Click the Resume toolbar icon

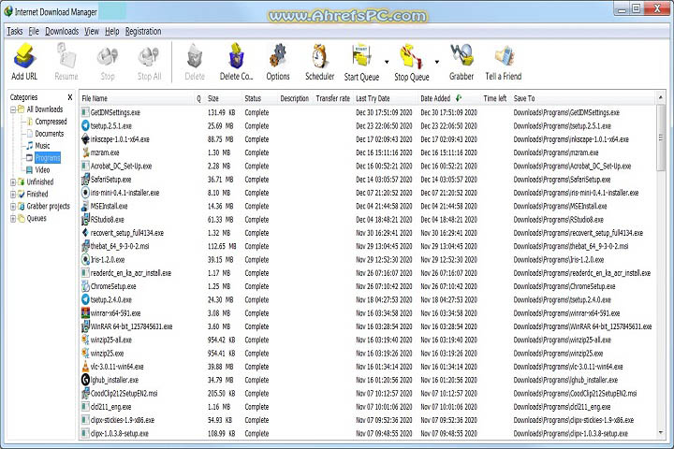point(66,56)
